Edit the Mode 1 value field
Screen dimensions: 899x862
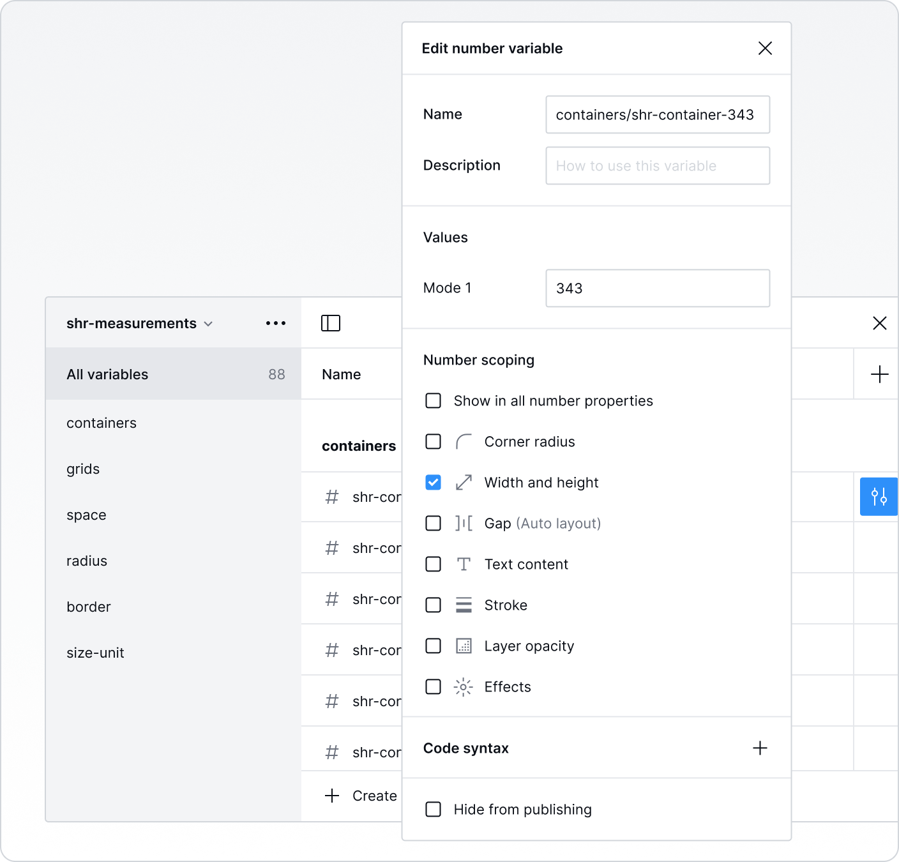(657, 289)
